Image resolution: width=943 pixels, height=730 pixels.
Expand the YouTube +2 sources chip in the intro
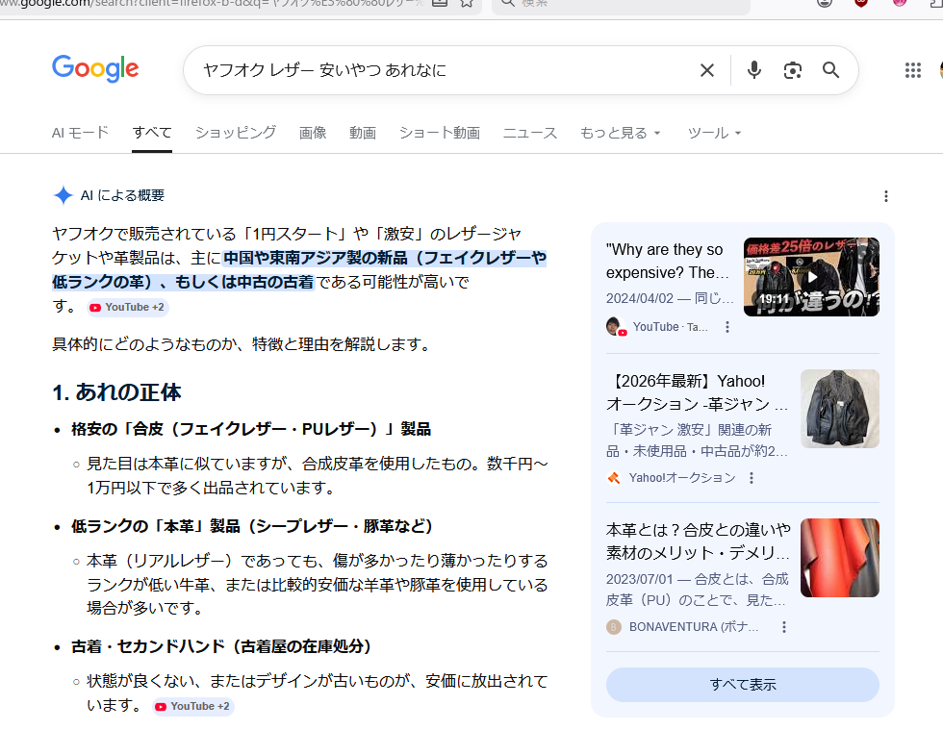click(x=127, y=308)
